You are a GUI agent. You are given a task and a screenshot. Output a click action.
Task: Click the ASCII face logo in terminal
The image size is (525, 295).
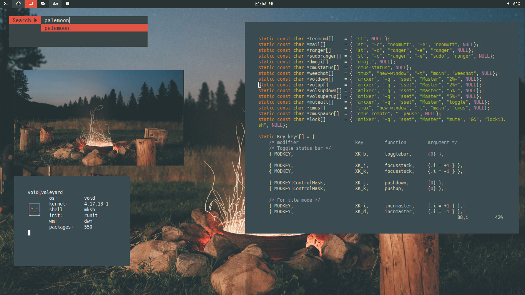click(35, 210)
